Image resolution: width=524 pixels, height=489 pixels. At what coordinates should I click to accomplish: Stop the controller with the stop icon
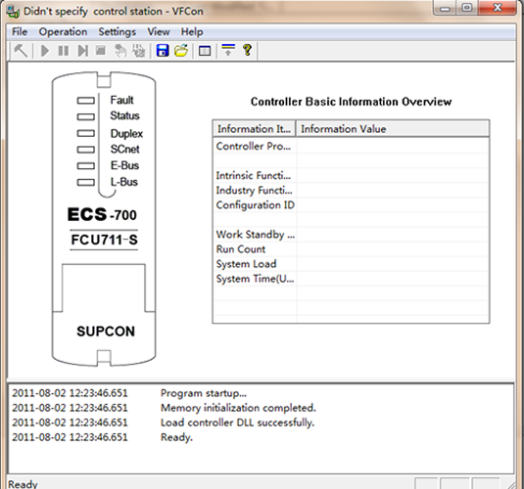click(x=101, y=51)
